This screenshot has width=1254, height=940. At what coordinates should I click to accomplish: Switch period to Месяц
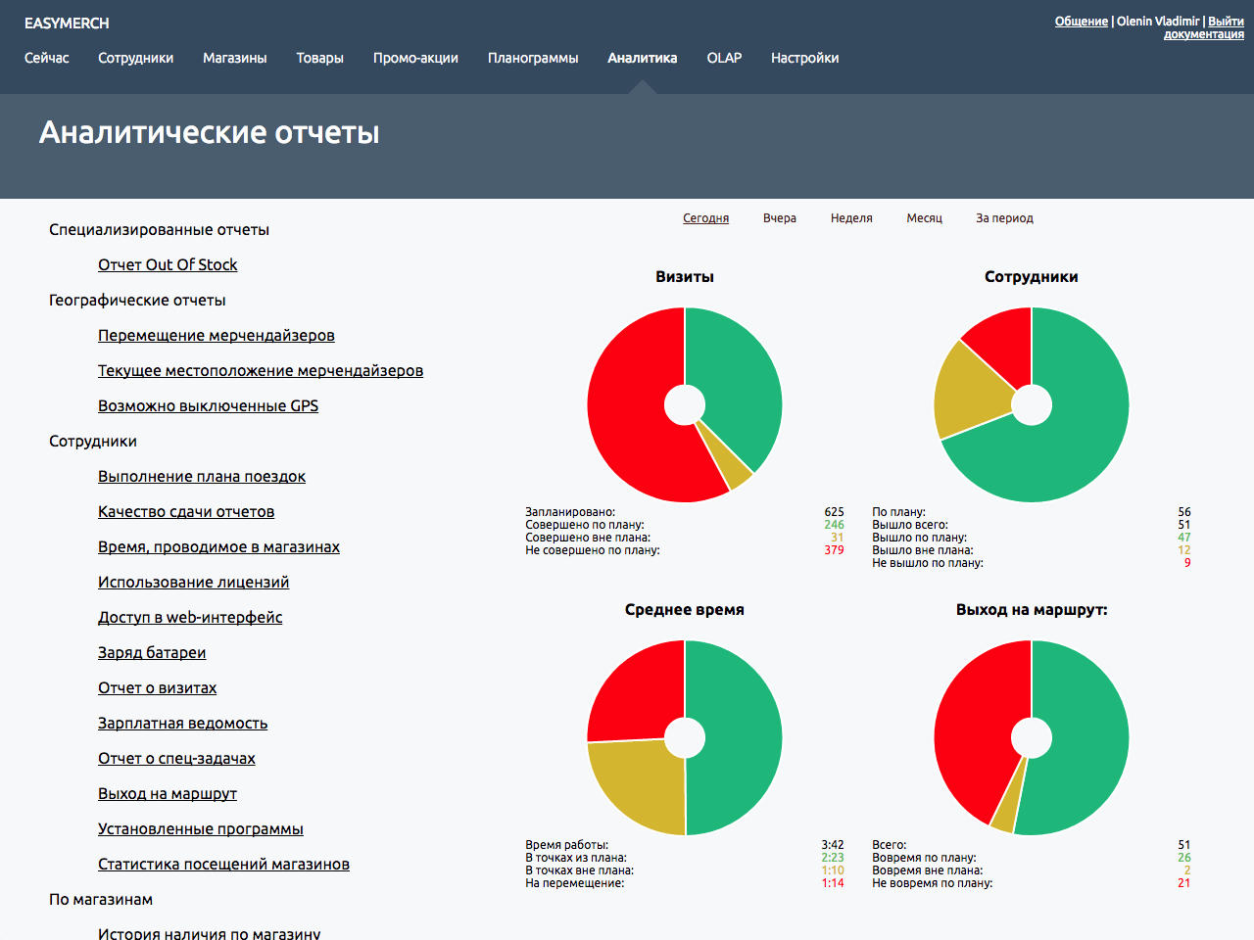pyautogui.click(x=925, y=218)
